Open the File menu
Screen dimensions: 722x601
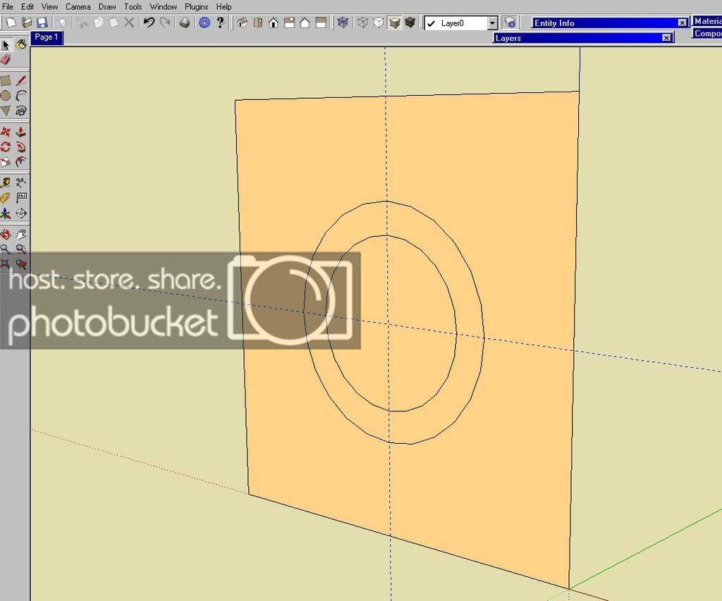(8, 7)
